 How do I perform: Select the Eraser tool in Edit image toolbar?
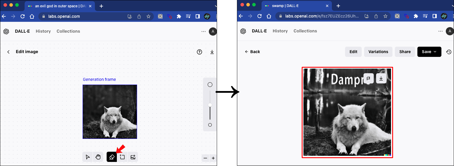coord(112,157)
